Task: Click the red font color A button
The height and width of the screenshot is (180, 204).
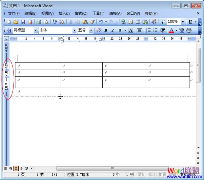Action: point(171,30)
